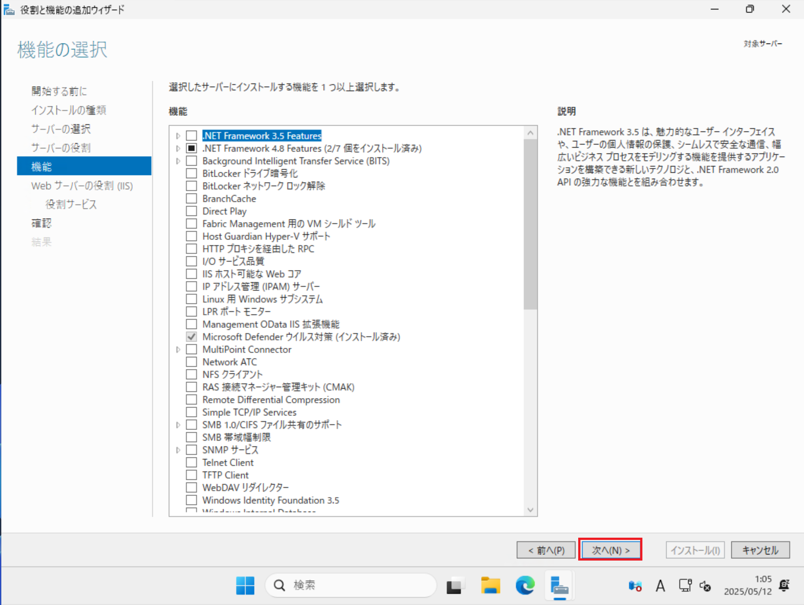The image size is (804, 605).
Task: Go to サーバーの選択 step
Action: (61, 129)
